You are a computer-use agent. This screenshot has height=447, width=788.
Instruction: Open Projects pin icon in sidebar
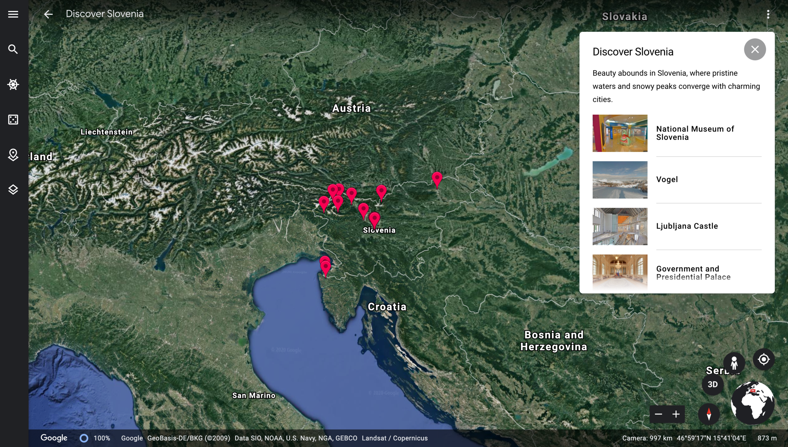pyautogui.click(x=13, y=155)
